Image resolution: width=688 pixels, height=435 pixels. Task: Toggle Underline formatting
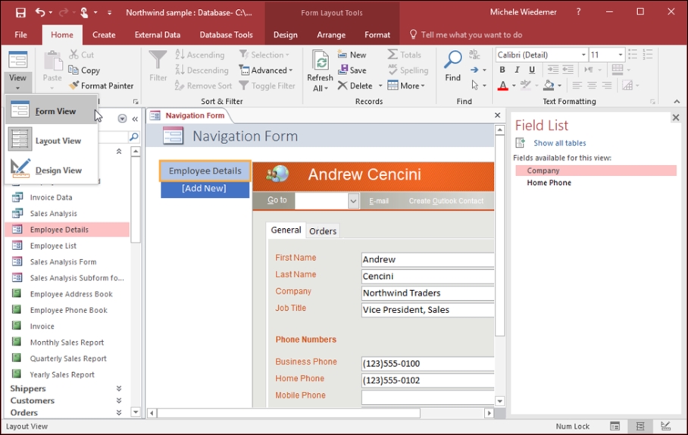click(532, 70)
